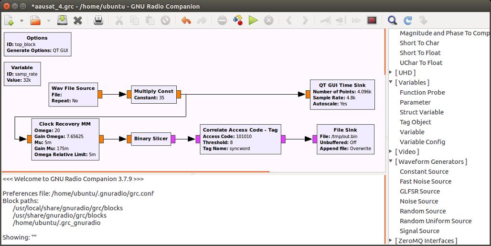Viewport: 491px width, 246px height.
Task: Reload blocks with blue refresh icon
Action: click(x=408, y=21)
